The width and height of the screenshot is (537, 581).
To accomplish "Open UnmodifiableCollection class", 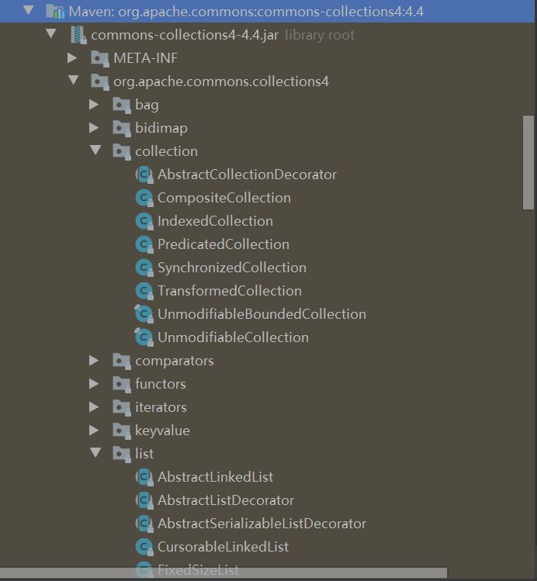I will (x=233, y=337).
